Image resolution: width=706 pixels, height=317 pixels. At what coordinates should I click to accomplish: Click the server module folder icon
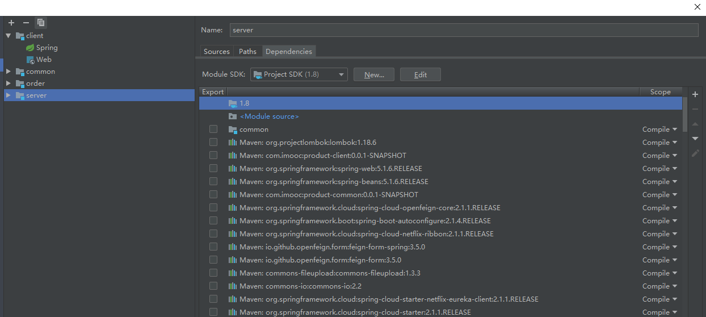[20, 95]
